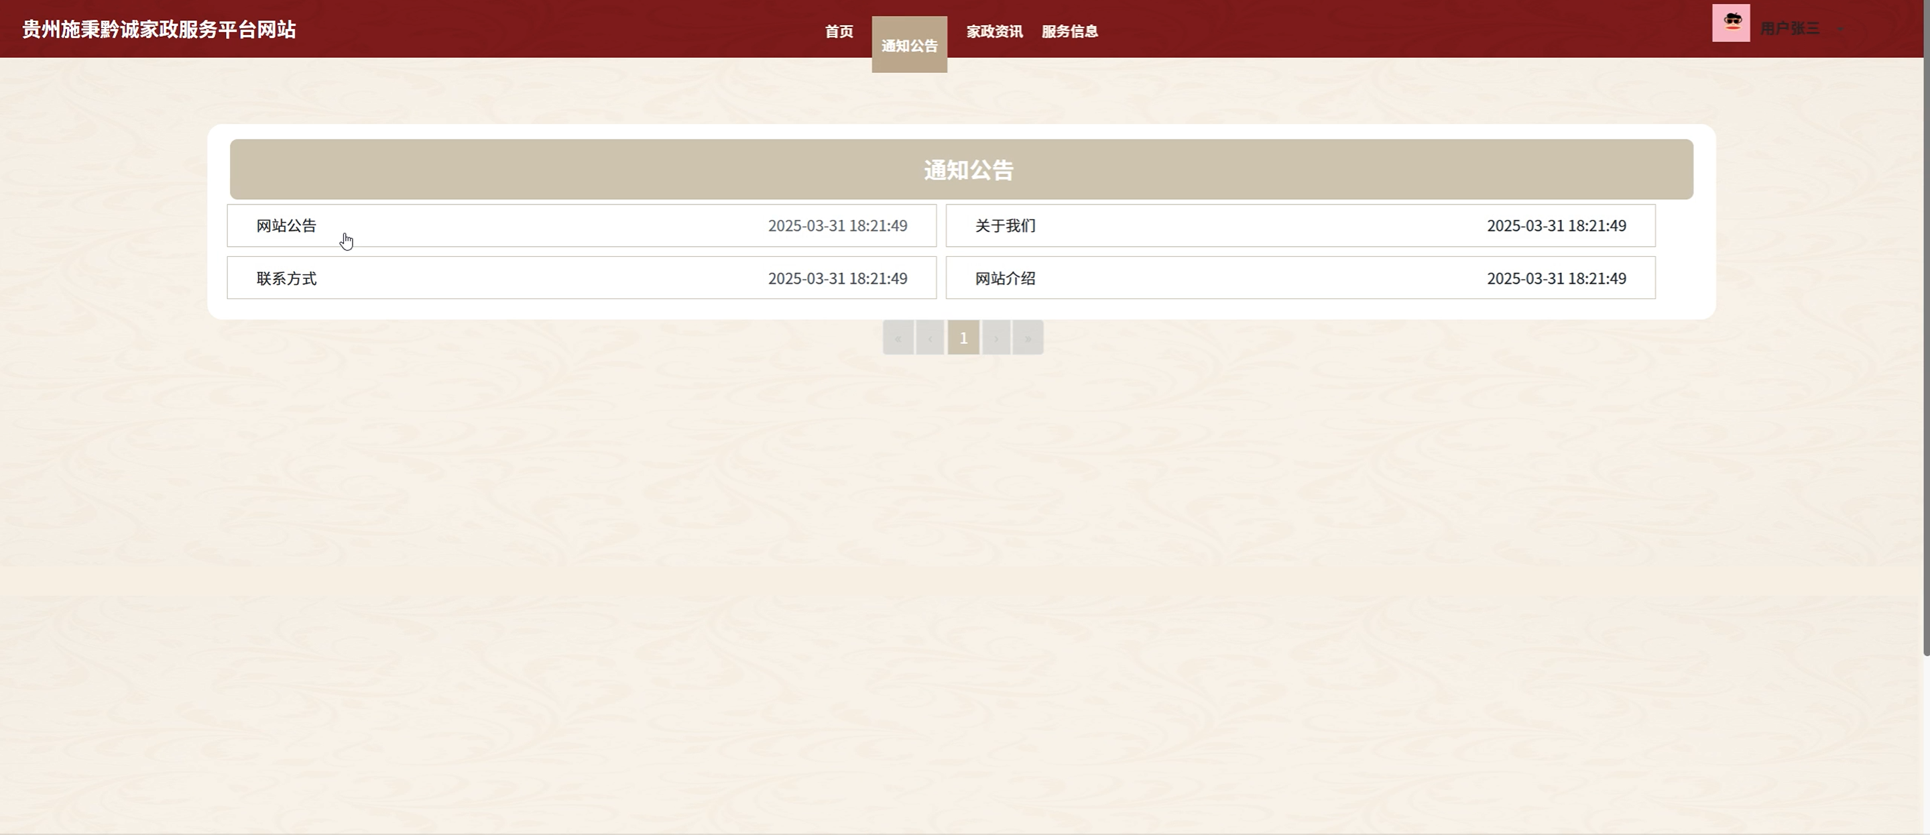Go to the previous page (‹)
The image size is (1930, 835).
click(930, 338)
